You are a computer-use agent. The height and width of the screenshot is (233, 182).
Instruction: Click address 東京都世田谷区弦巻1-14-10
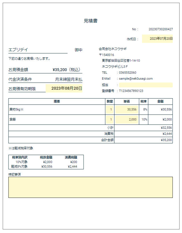pyautogui.click(x=121, y=61)
